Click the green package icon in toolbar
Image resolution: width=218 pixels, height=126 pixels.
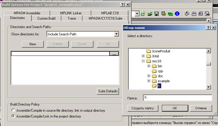170,14
